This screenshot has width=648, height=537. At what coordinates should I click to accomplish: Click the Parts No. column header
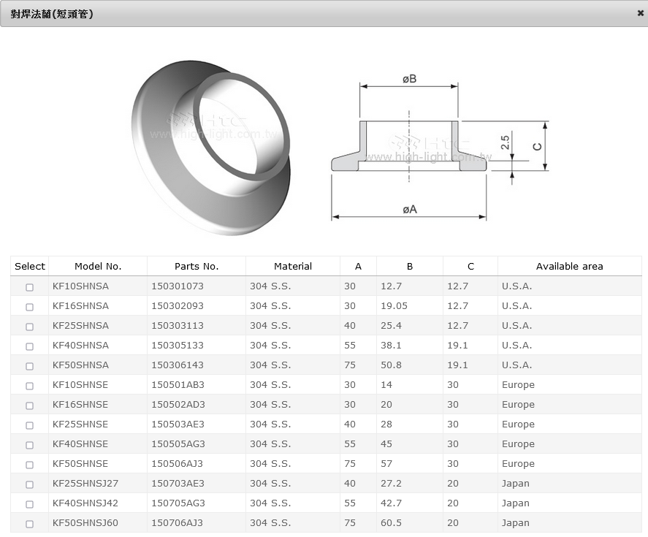pos(197,267)
